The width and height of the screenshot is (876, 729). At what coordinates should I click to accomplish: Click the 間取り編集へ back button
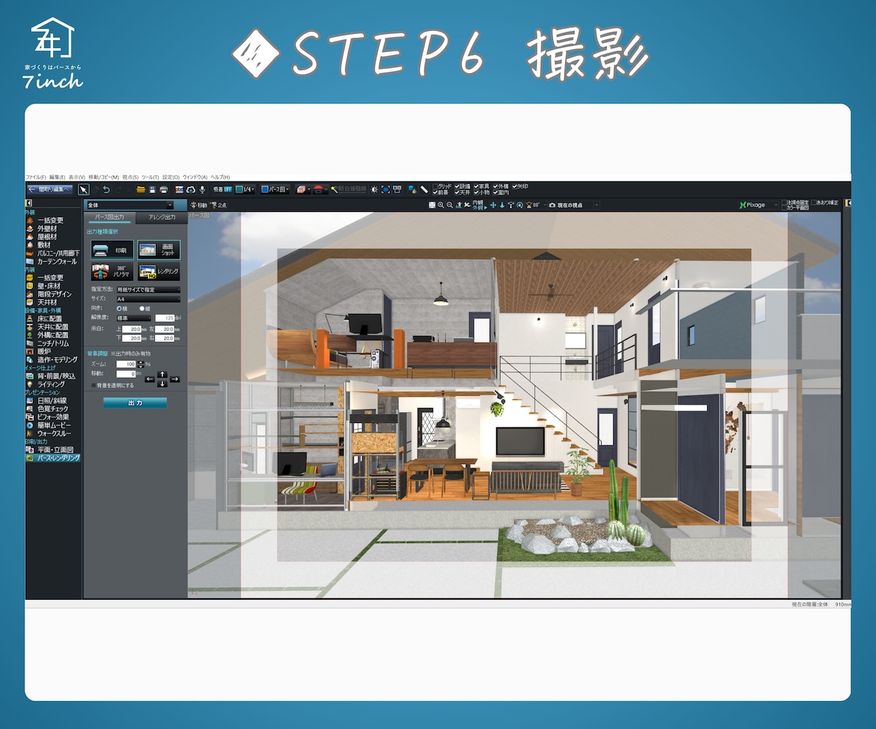(x=50, y=190)
